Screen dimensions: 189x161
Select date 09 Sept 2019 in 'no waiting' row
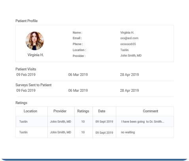coord(104,133)
